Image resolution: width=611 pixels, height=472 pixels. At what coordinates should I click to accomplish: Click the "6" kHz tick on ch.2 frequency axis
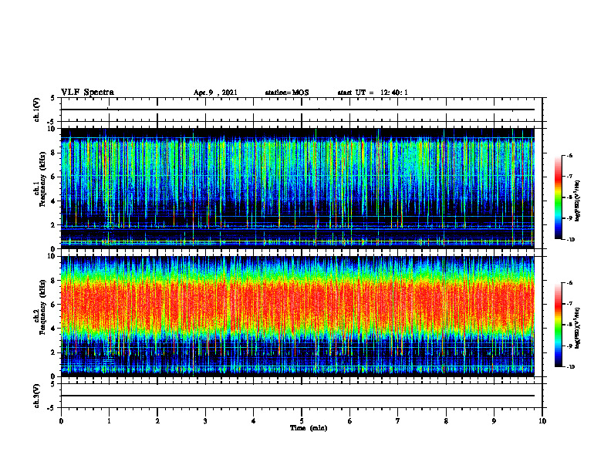tap(54, 305)
